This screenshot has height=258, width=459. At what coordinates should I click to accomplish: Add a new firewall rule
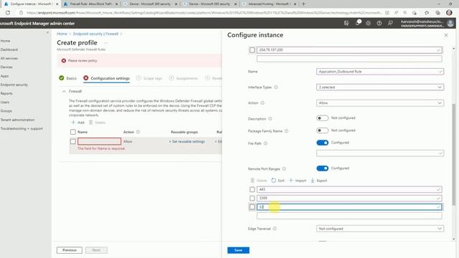click(x=78, y=123)
